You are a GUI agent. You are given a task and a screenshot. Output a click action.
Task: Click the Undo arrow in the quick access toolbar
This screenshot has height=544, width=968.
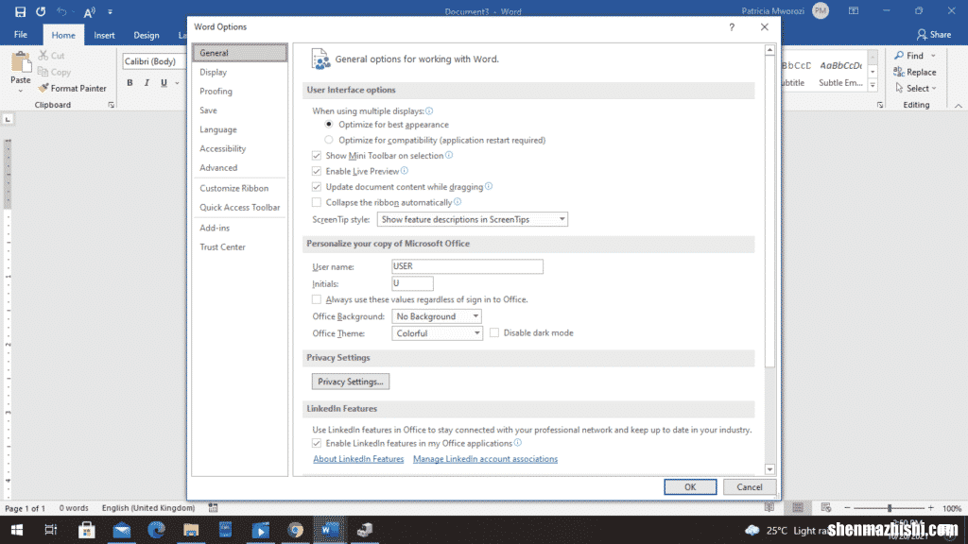pos(61,11)
